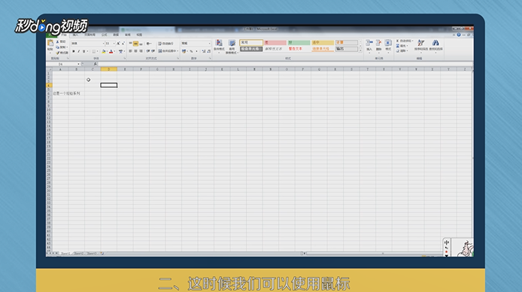Open the text orientation options
Image resolution: width=522 pixels, height=292 pixels.
148,44
